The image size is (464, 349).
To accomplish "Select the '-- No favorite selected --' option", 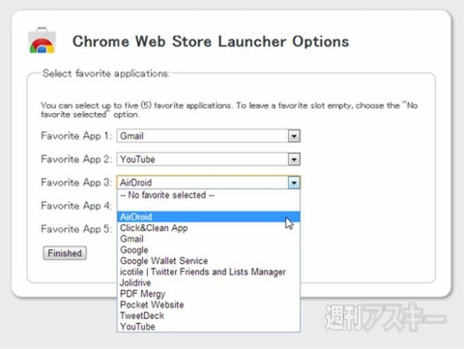I will tap(209, 195).
